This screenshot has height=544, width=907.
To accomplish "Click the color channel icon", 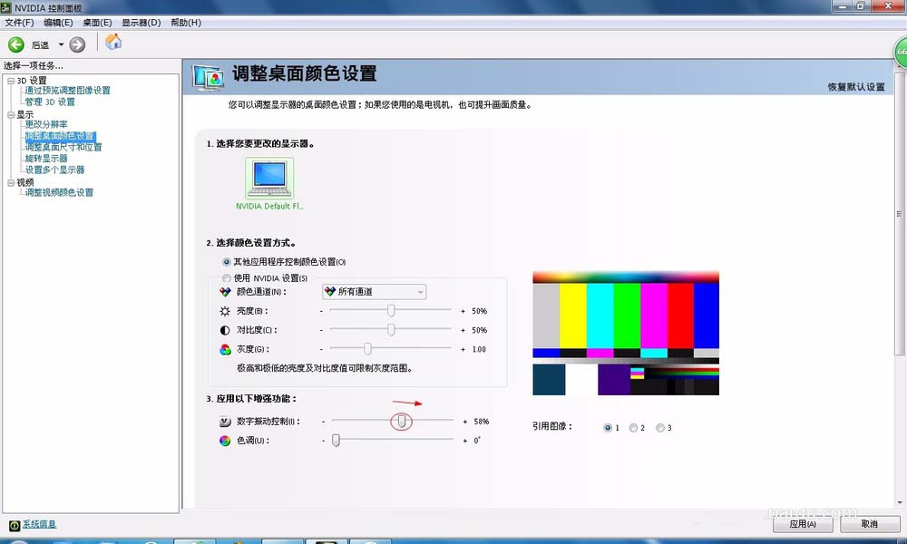I will (225, 292).
